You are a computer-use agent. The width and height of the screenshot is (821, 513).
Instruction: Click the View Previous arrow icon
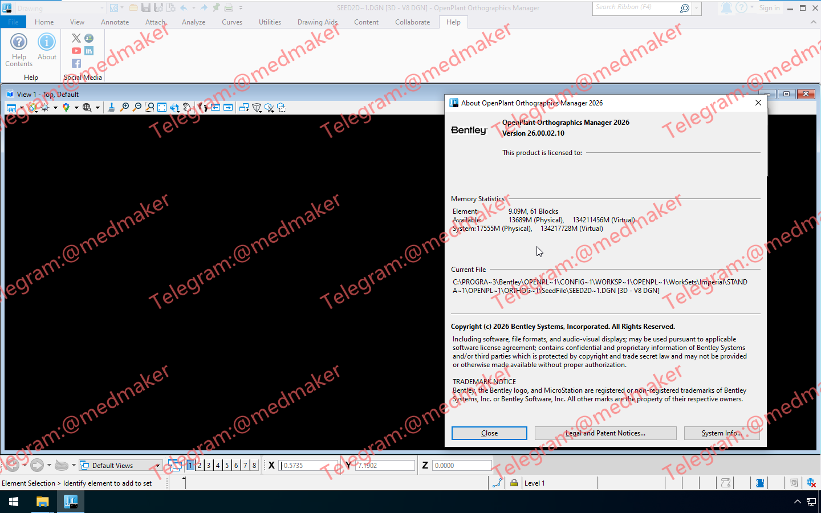(216, 107)
